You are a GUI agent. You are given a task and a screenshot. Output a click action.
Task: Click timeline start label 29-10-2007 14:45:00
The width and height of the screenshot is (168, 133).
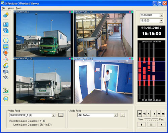pos(151,41)
